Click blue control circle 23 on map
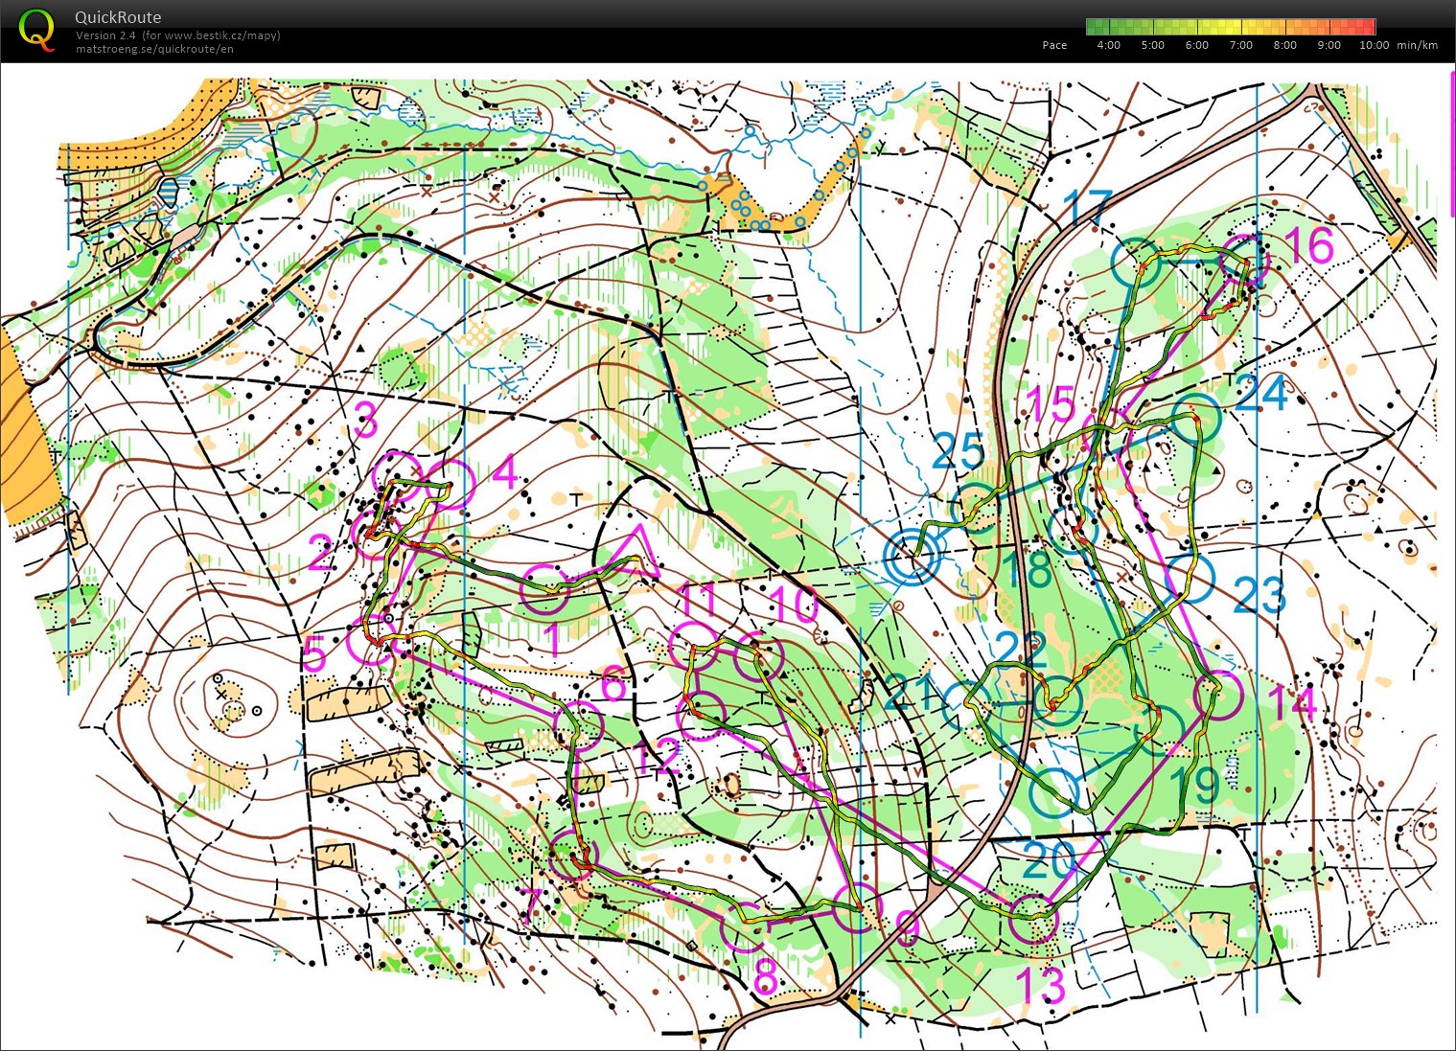The width and height of the screenshot is (1456, 1051). (x=1190, y=578)
